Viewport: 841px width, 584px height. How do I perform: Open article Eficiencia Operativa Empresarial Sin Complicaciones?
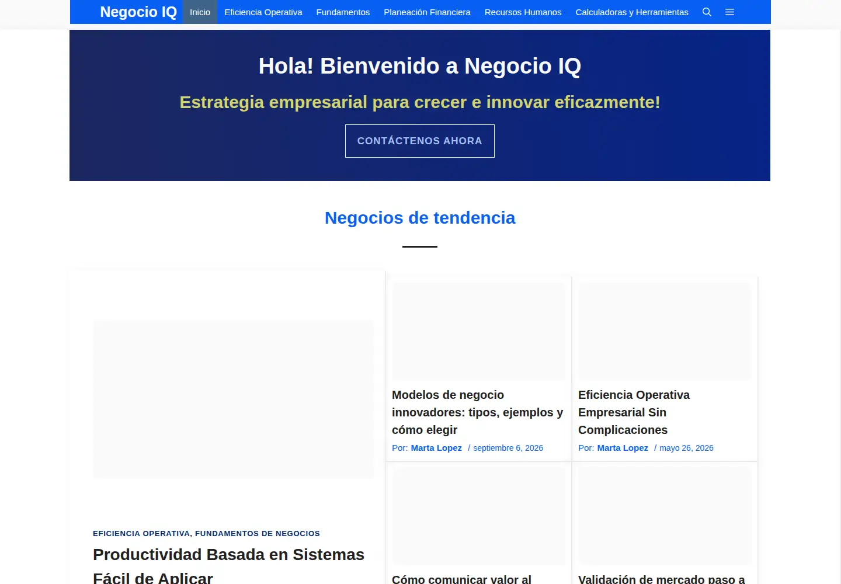pos(634,412)
